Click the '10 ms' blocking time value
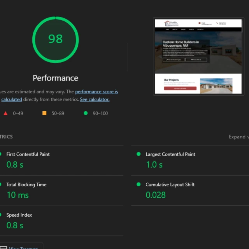 (18, 195)
